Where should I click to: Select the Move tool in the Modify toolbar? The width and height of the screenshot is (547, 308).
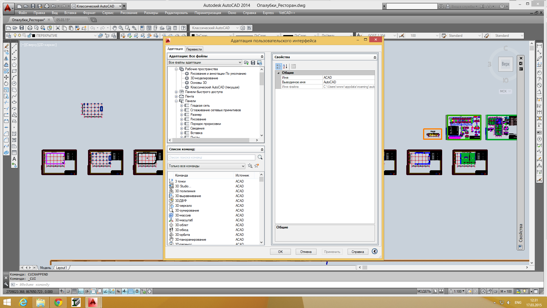pos(6,77)
